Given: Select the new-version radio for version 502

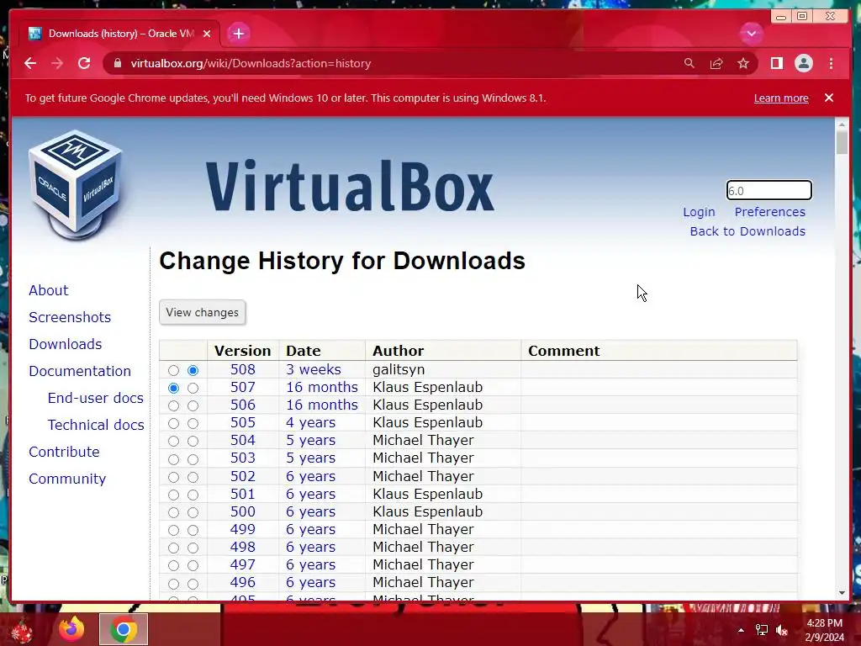Looking at the screenshot, I should click(x=193, y=477).
